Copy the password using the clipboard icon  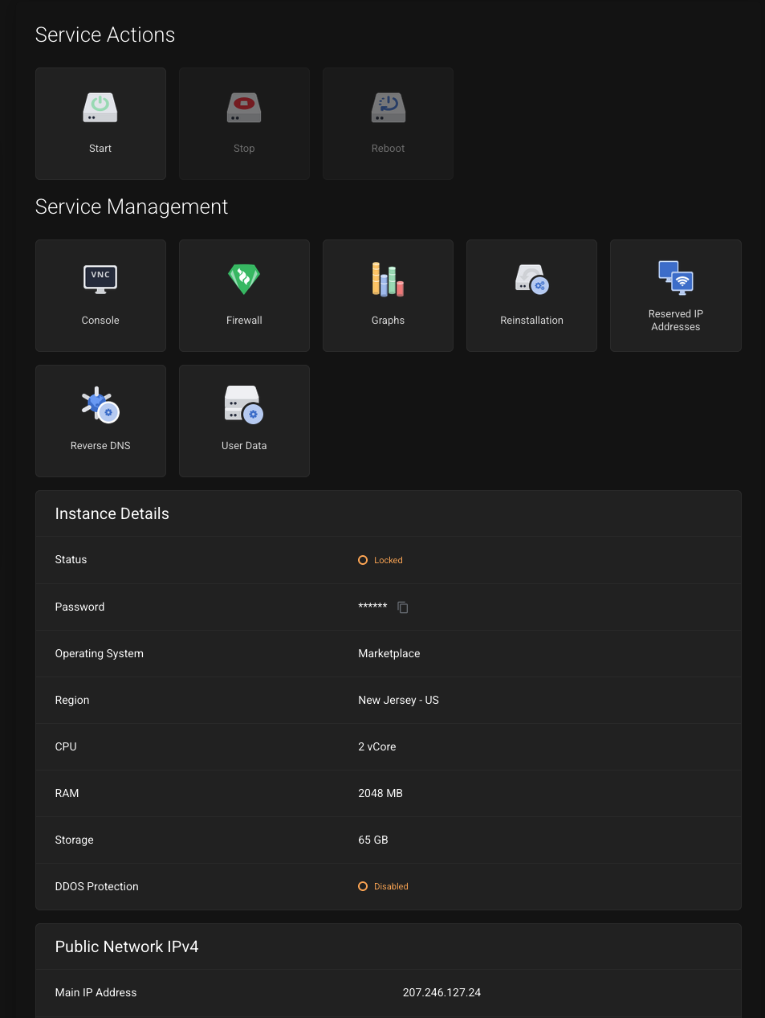pyautogui.click(x=403, y=607)
